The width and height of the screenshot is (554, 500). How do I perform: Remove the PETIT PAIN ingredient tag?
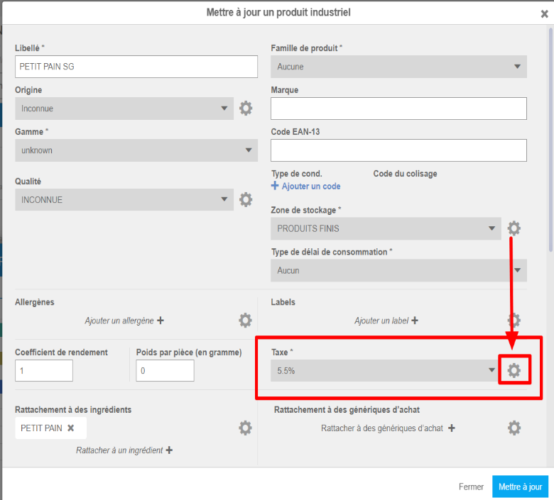pos(71,428)
